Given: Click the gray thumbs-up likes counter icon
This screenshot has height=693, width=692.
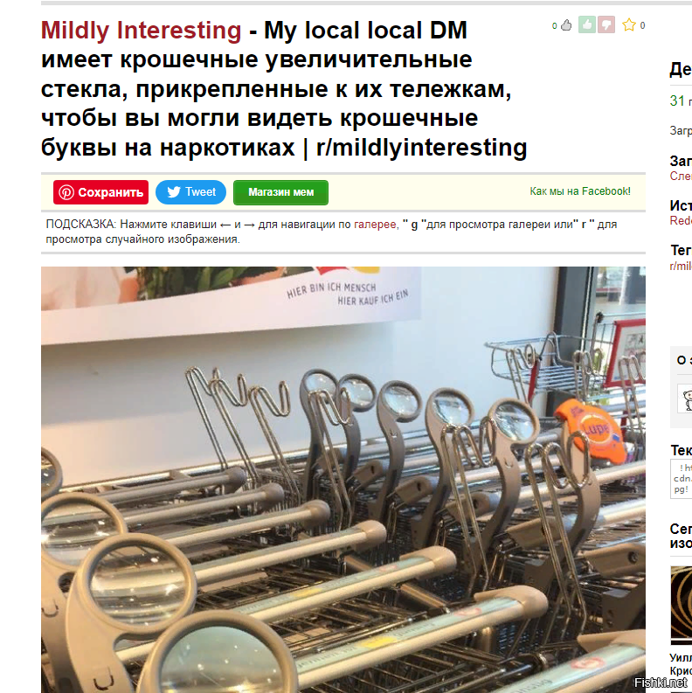Looking at the screenshot, I should pyautogui.click(x=566, y=25).
